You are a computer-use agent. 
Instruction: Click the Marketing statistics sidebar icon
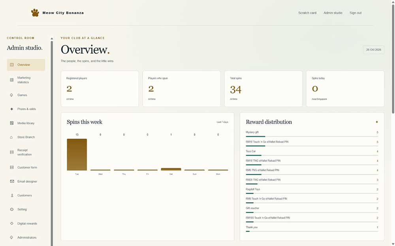click(11, 80)
